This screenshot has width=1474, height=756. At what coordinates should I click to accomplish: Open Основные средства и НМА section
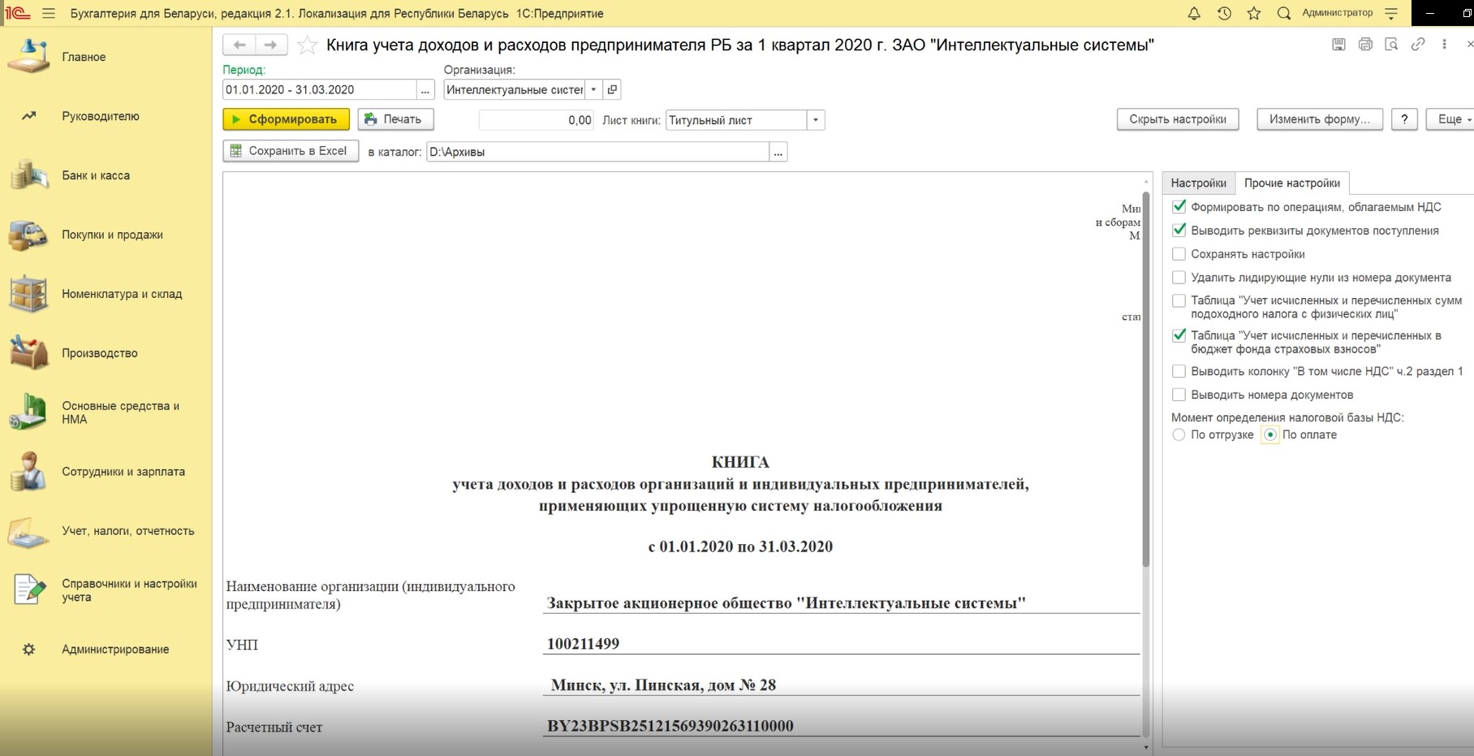(x=120, y=413)
